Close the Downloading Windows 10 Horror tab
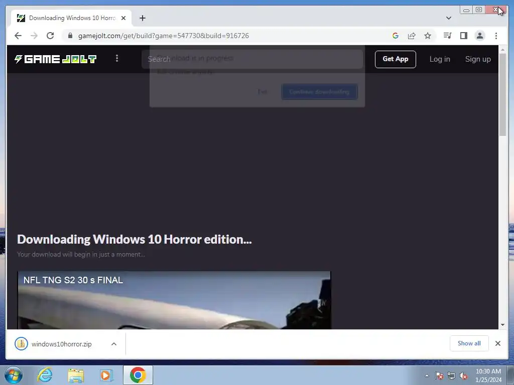The height and width of the screenshot is (385, 514). coord(123,18)
